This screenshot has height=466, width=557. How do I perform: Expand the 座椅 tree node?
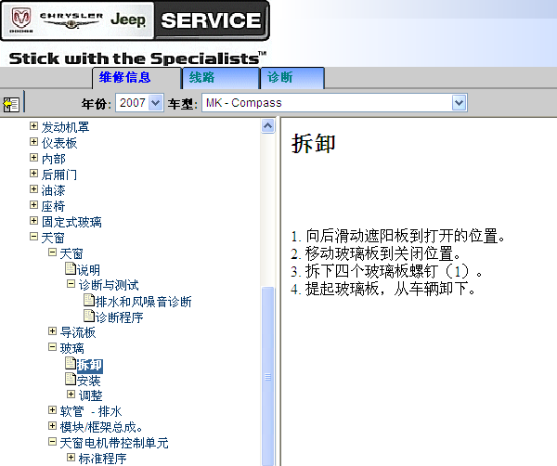tap(33, 204)
